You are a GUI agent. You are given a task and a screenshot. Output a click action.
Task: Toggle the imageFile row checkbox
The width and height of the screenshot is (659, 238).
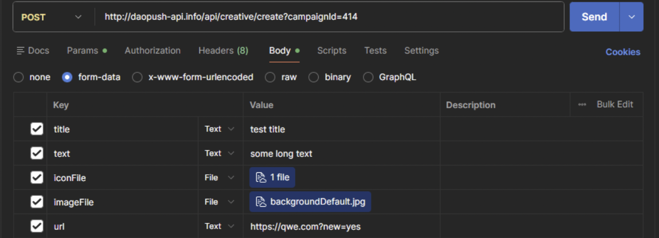click(x=37, y=202)
